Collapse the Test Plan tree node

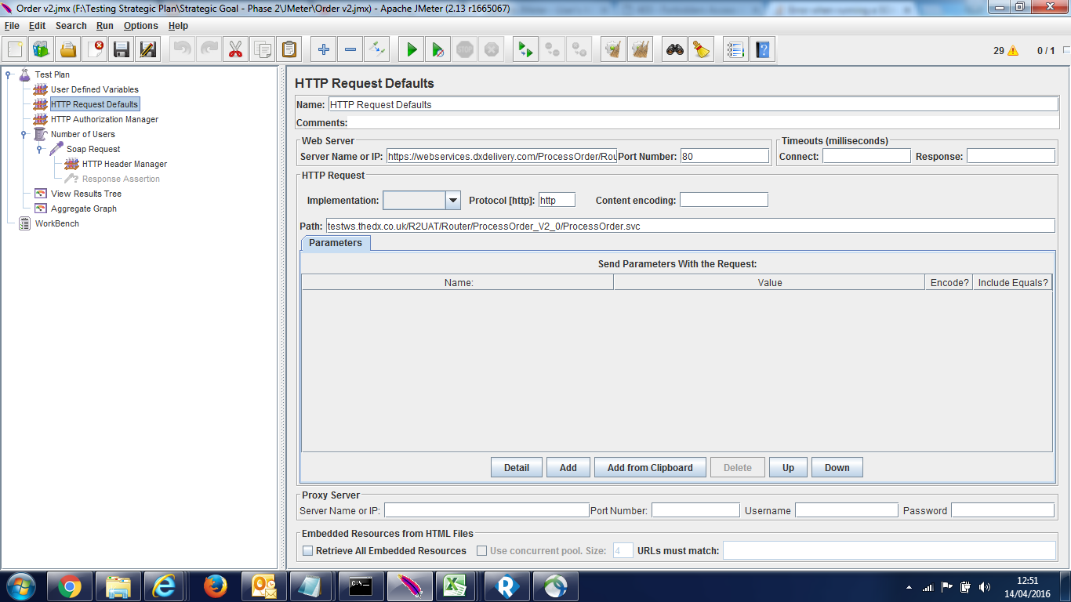click(9, 75)
